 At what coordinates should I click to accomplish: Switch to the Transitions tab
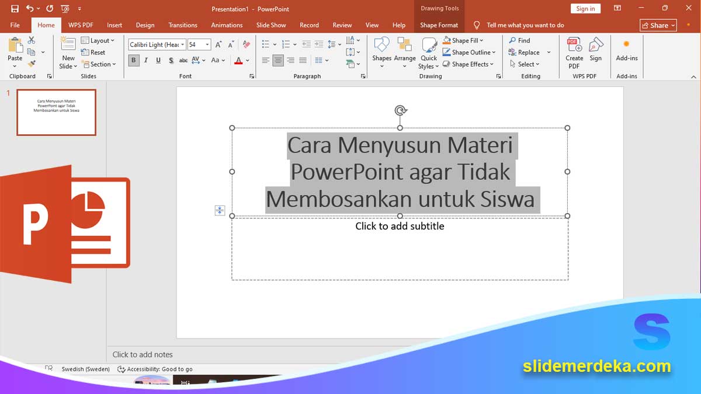pos(183,25)
